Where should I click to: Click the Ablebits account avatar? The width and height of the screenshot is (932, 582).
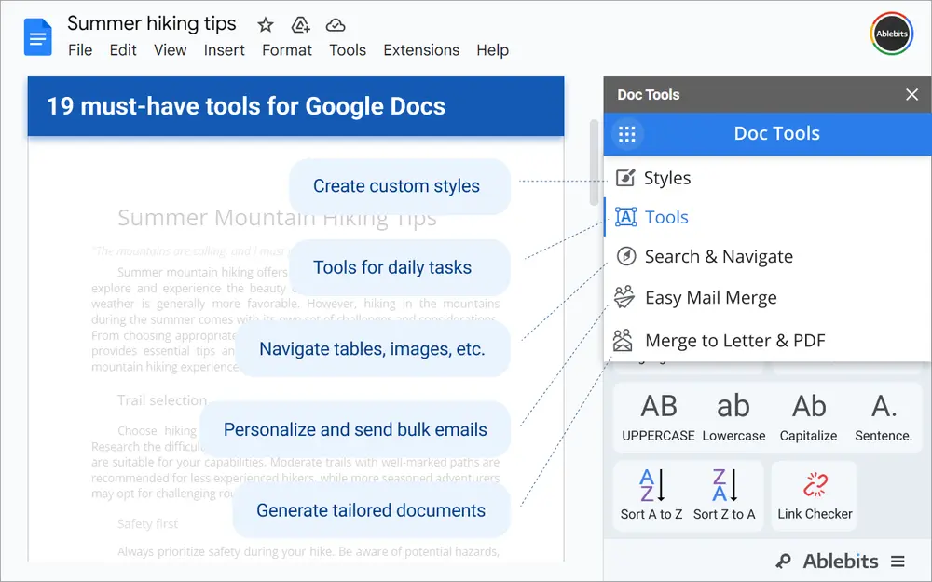891,34
